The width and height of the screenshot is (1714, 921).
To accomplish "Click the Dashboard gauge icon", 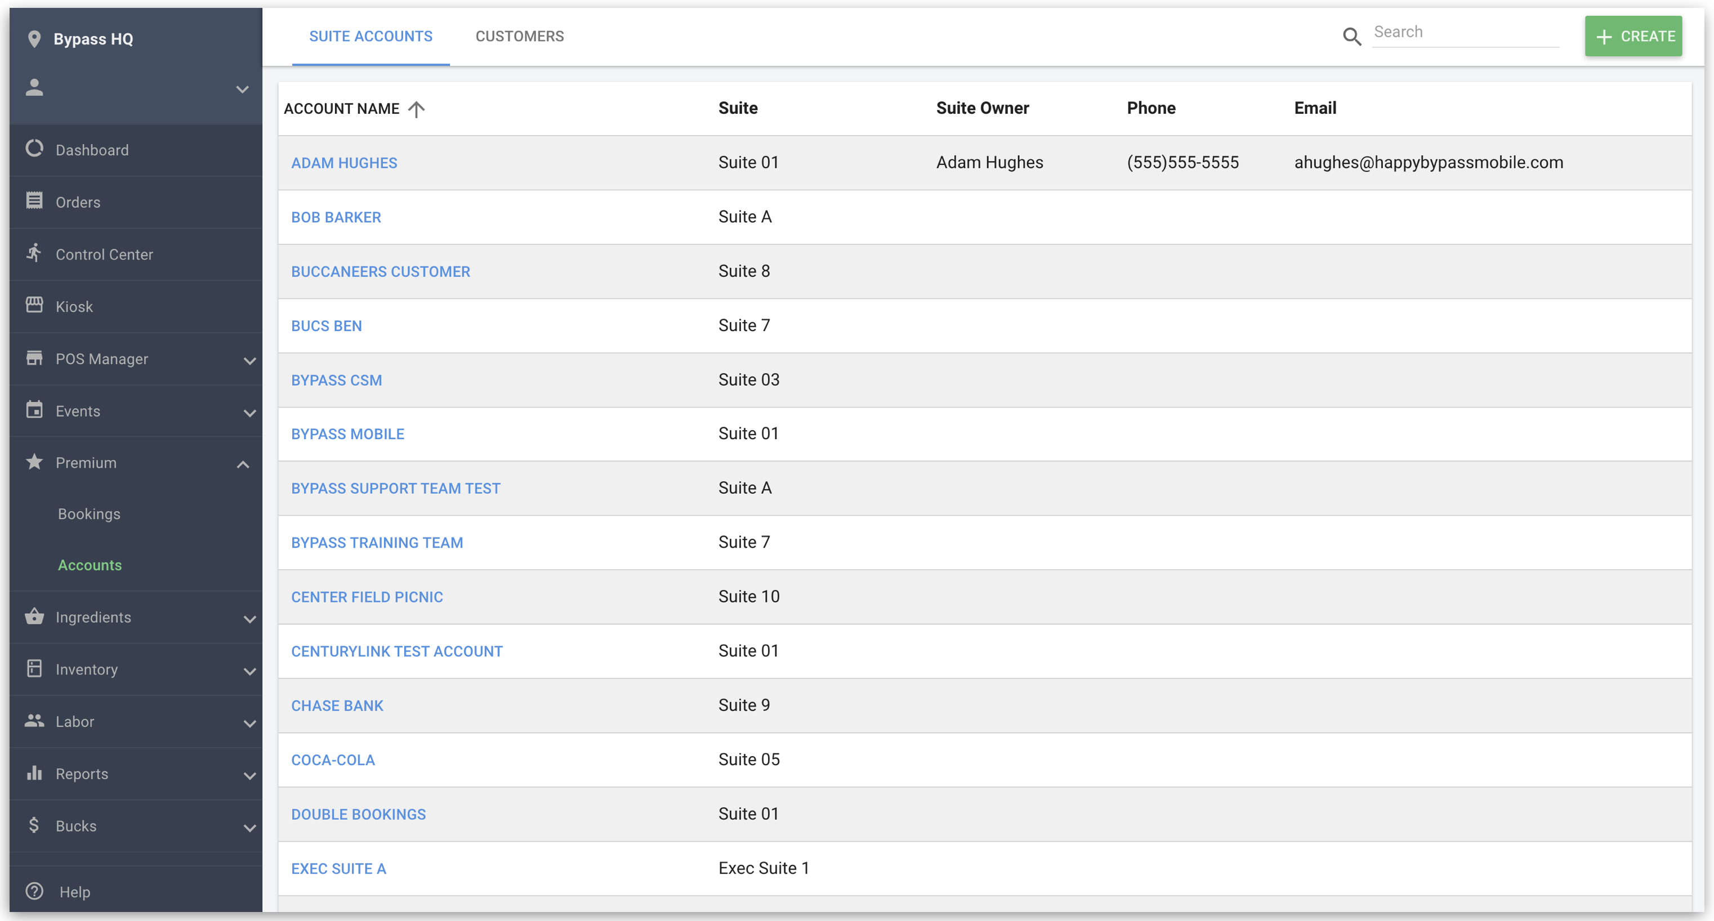I will click(x=34, y=147).
